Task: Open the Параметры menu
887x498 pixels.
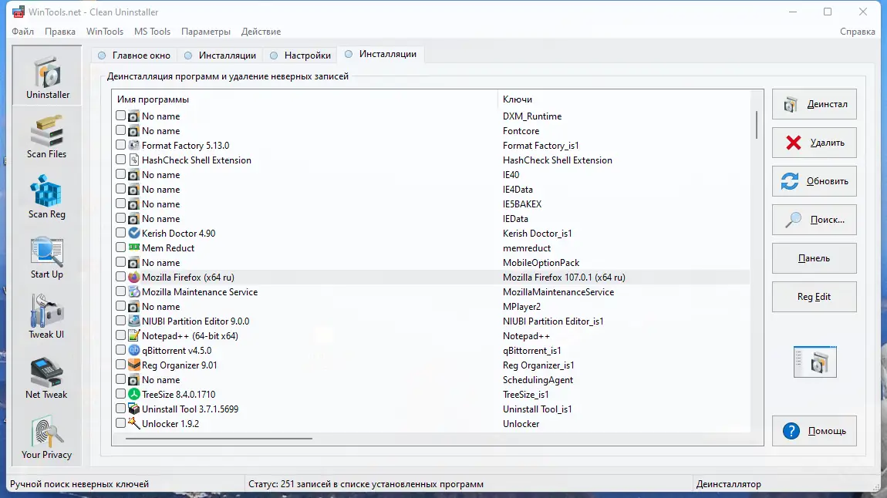Action: 206,32
